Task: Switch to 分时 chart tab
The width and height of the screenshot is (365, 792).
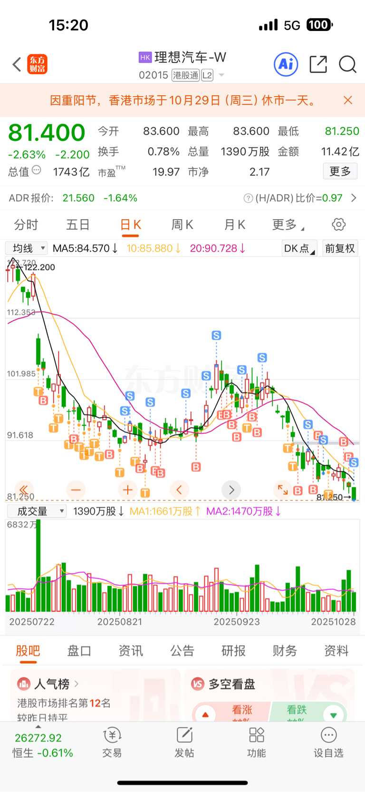Action: [26, 225]
